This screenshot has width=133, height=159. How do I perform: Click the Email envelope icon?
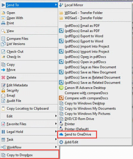[3, 96]
